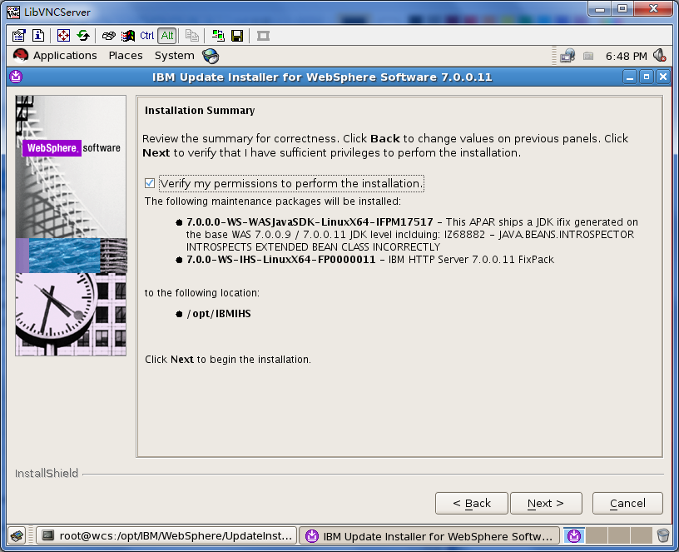The image size is (679, 552).
Task: Switch to root@wcs terminal taskbar item
Action: click(166, 536)
